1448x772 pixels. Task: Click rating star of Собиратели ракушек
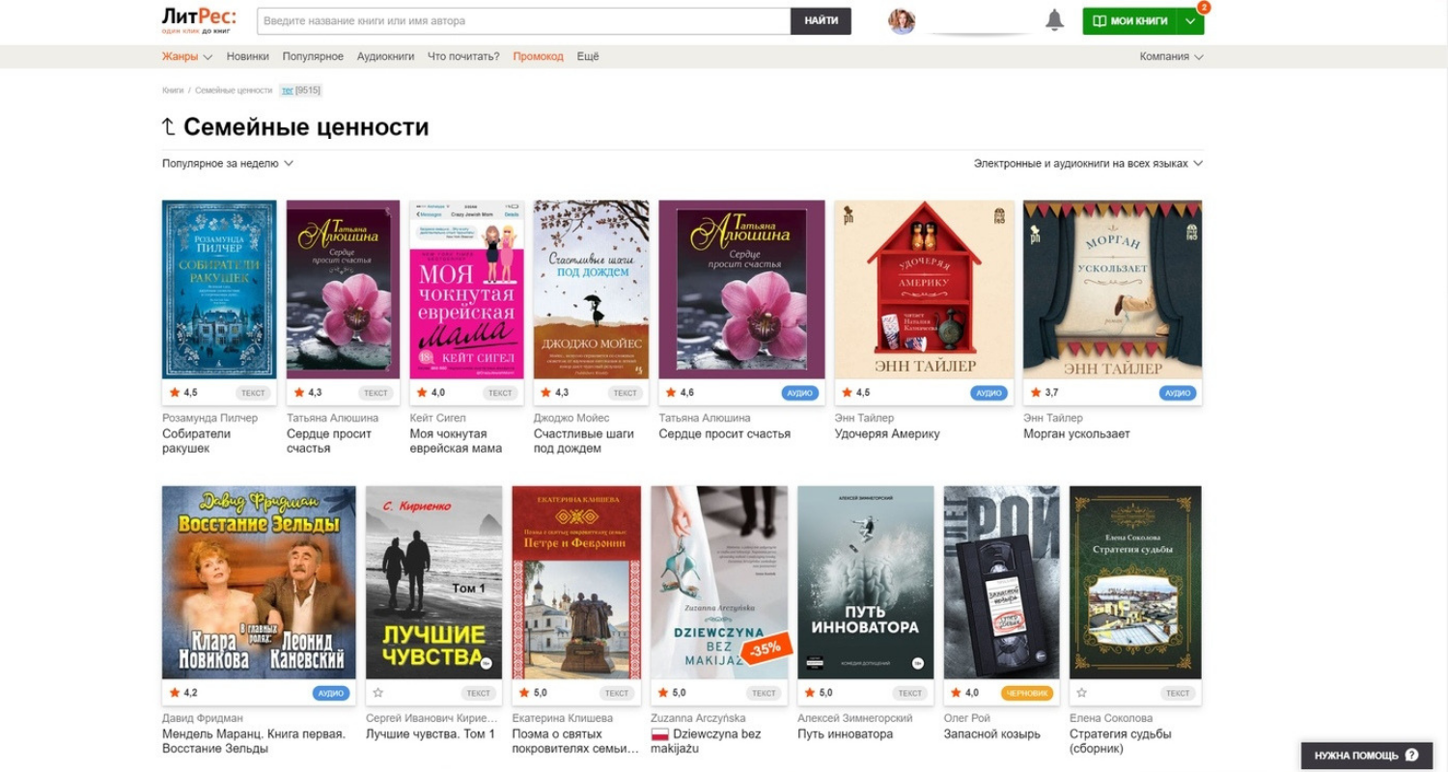pos(175,393)
